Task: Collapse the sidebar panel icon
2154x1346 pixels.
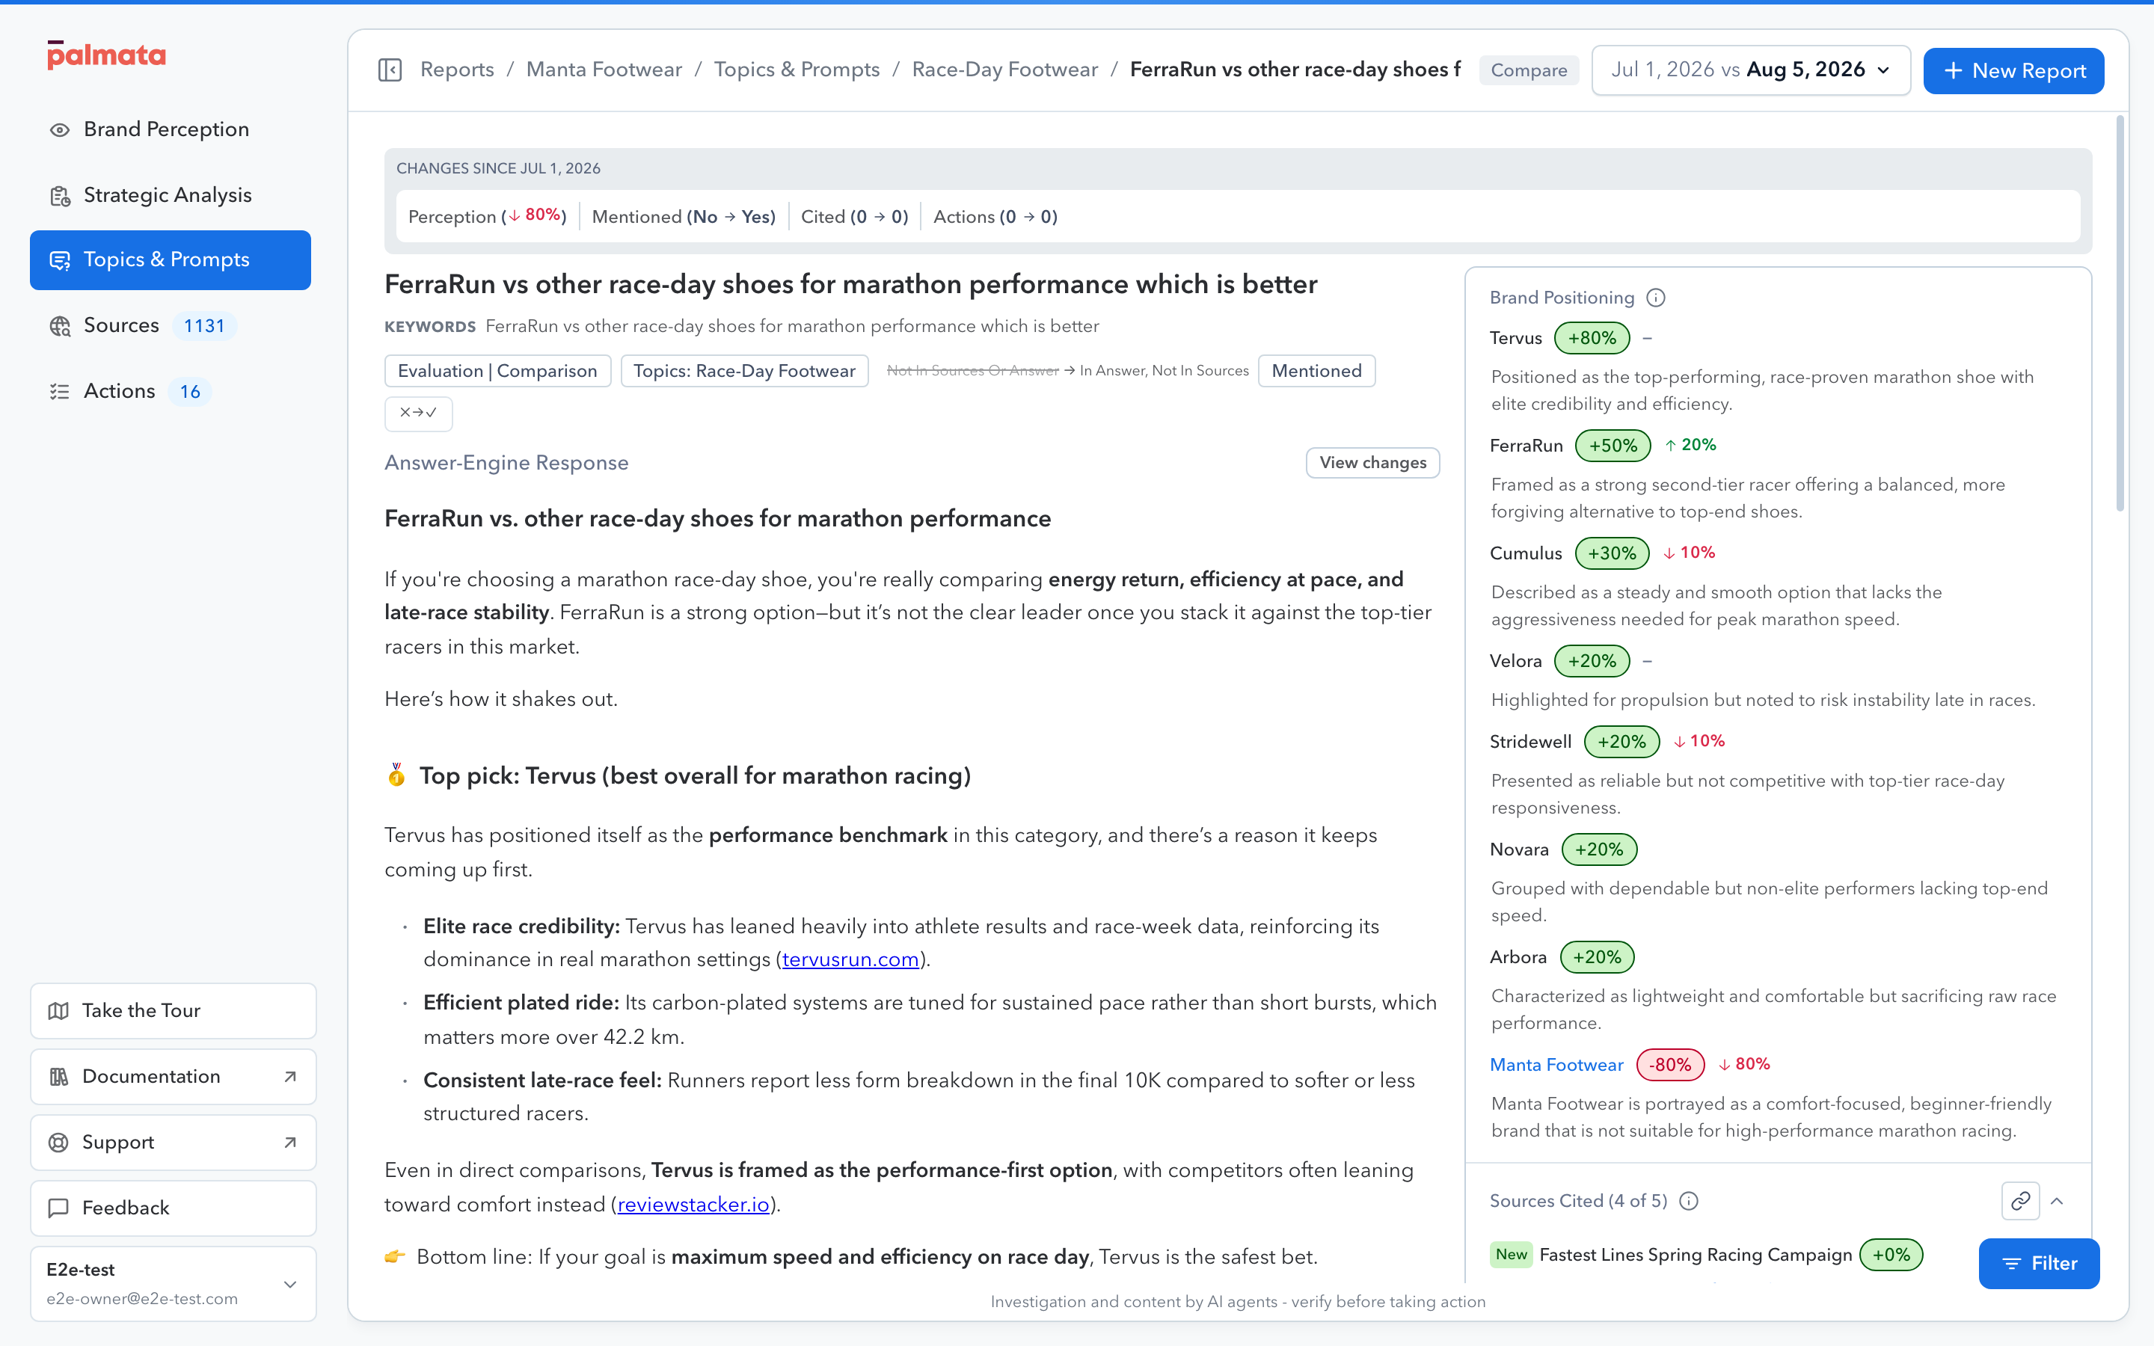Action: point(390,70)
